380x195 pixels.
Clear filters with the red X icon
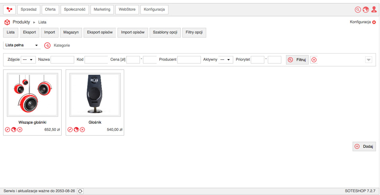314,59
